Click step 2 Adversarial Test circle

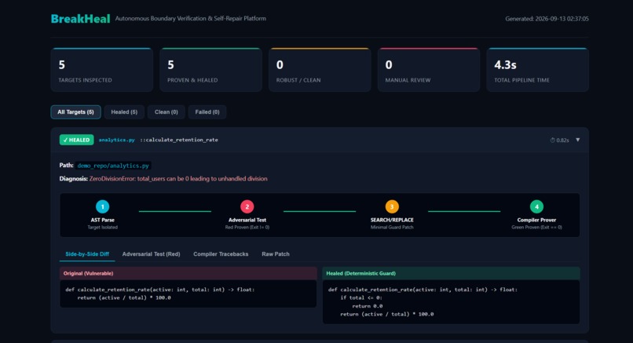pos(247,206)
